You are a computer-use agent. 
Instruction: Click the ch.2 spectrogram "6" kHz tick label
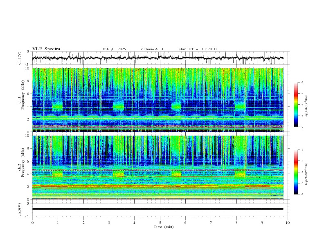click(28, 161)
